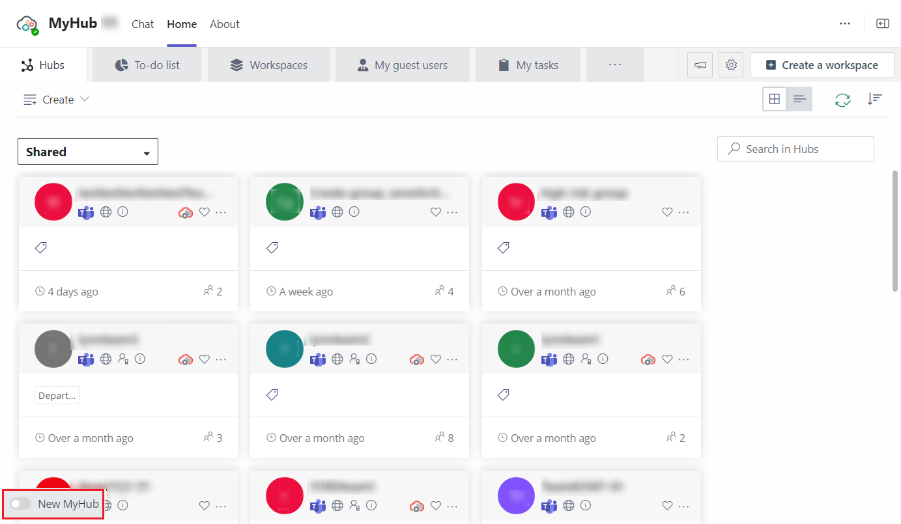
Task: Click the sync status cloud icon on the first card
Action: coord(185,212)
